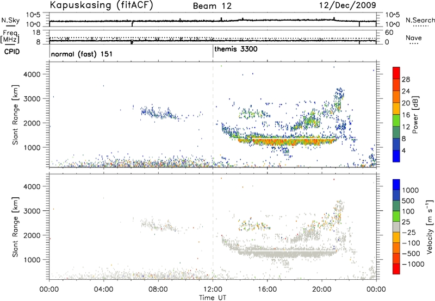Click the "N.Search" legend label
Screen dimensions: 435x301
420,20
